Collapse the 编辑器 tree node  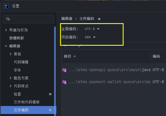pyautogui.click(x=6, y=46)
